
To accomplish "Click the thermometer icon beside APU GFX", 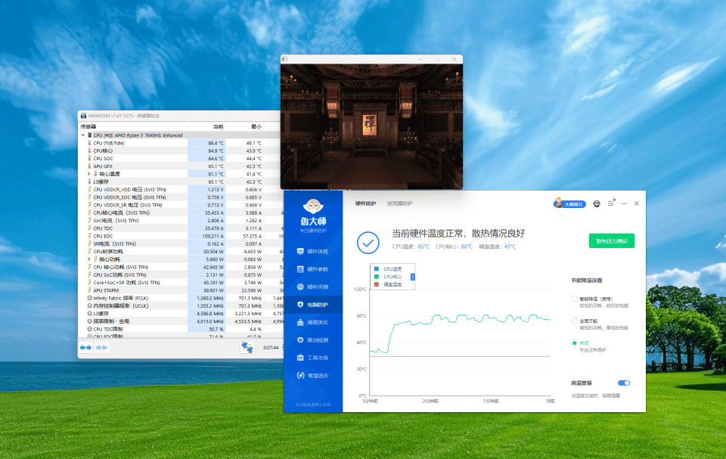I will [89, 166].
